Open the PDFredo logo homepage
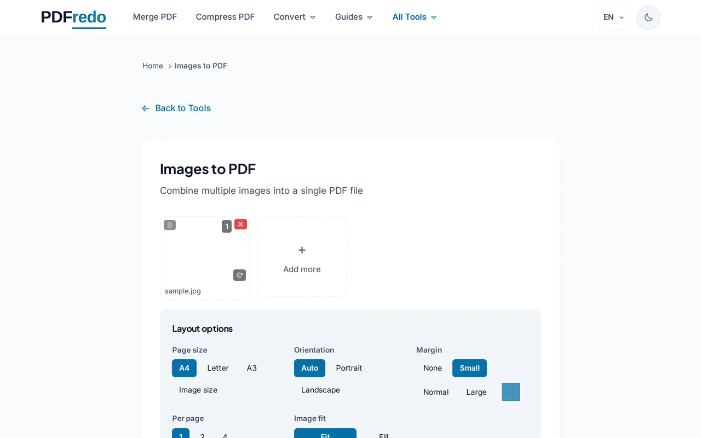Screen dimensions: 701x438 tap(73, 17)
